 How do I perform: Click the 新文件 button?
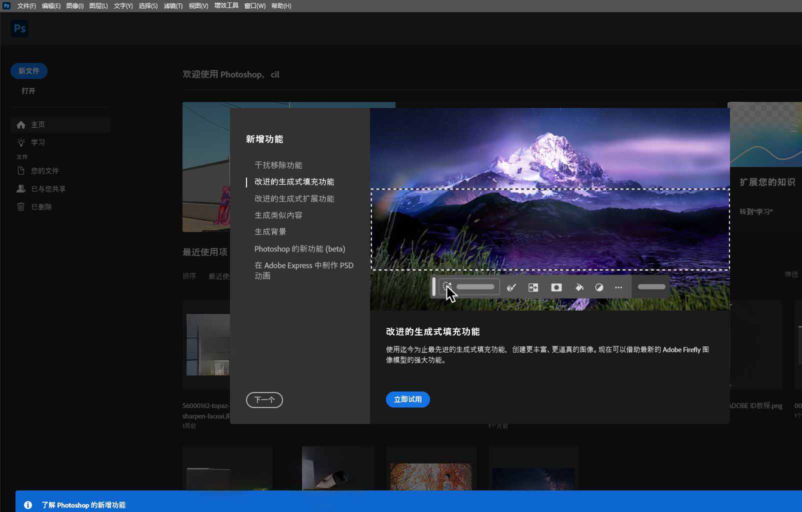pos(29,71)
